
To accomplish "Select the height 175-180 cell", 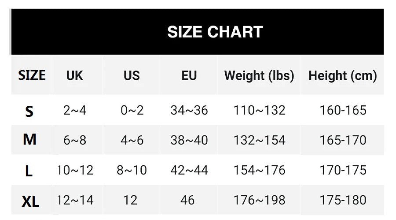I will pyautogui.click(x=343, y=200).
